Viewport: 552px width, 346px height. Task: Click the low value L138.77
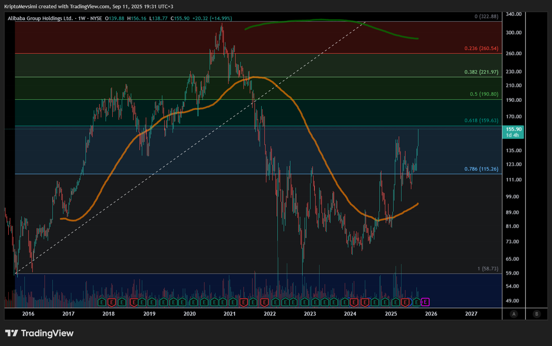tap(159, 18)
